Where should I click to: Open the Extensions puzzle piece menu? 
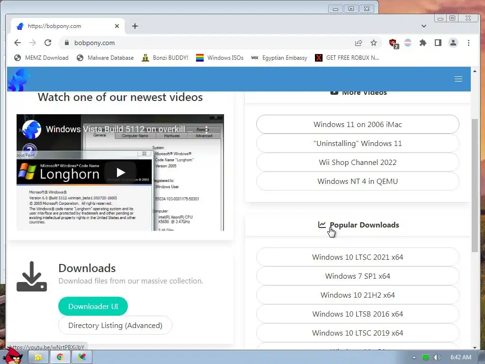[423, 43]
